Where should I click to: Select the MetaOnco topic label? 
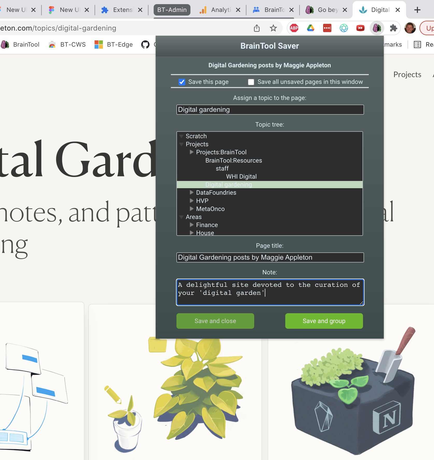coord(210,209)
